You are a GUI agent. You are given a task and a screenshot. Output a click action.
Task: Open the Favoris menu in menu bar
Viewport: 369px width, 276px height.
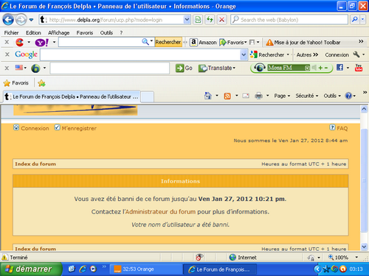tap(85, 32)
